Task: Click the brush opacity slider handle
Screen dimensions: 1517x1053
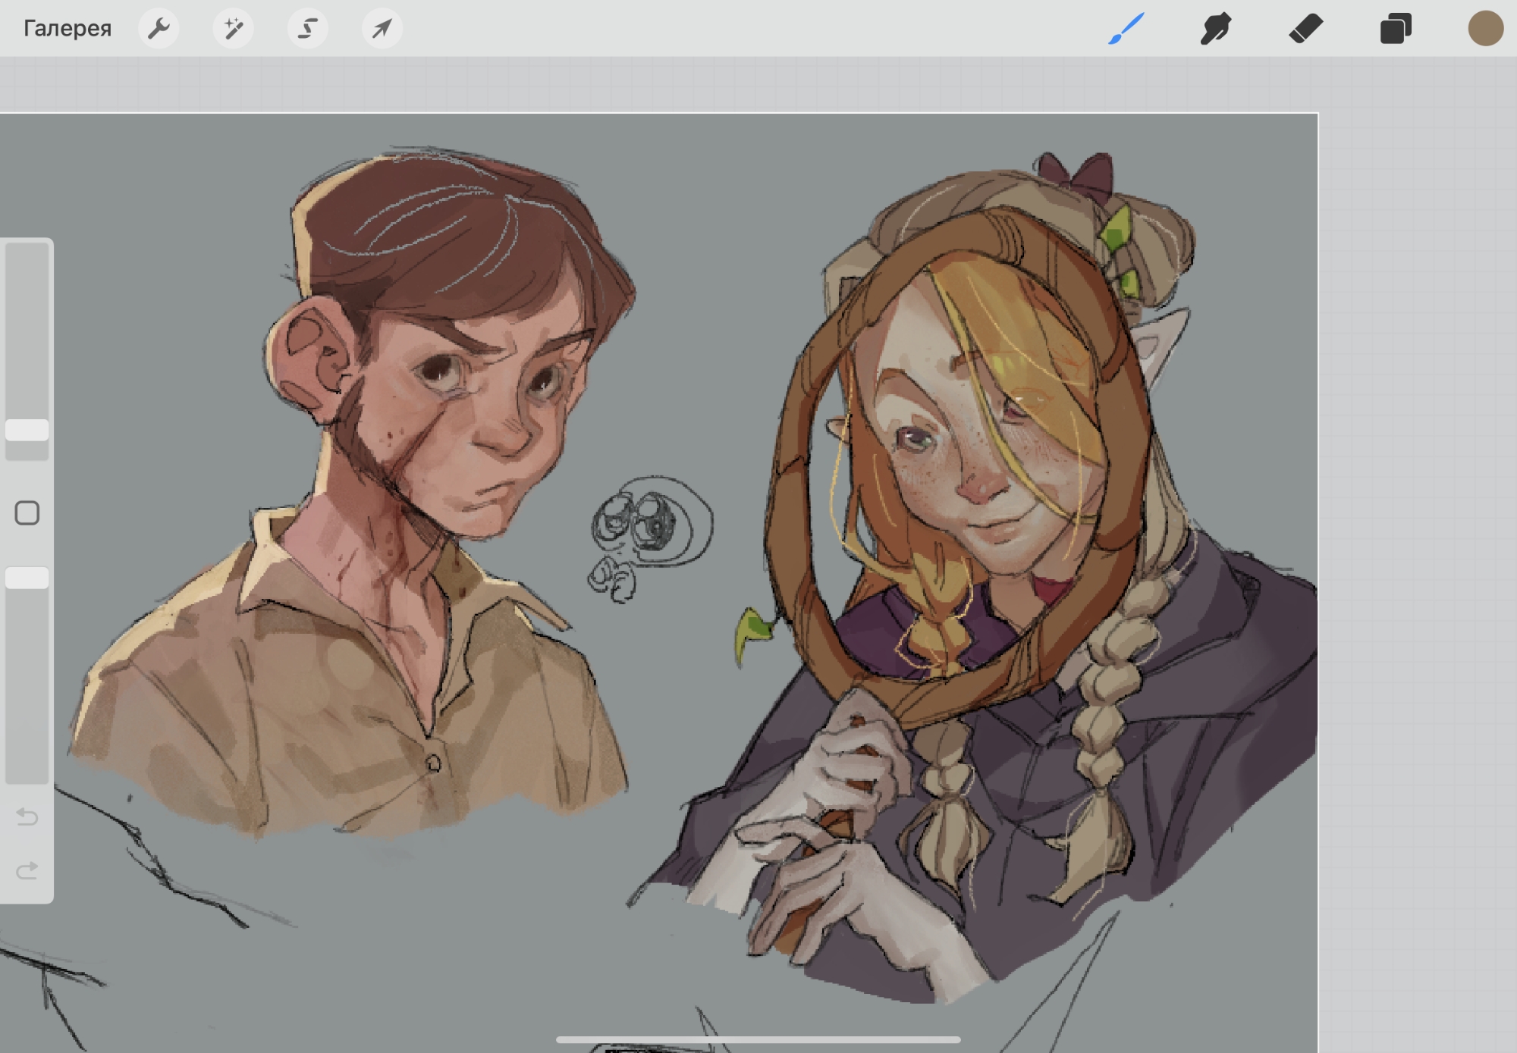Action: pyautogui.click(x=27, y=578)
